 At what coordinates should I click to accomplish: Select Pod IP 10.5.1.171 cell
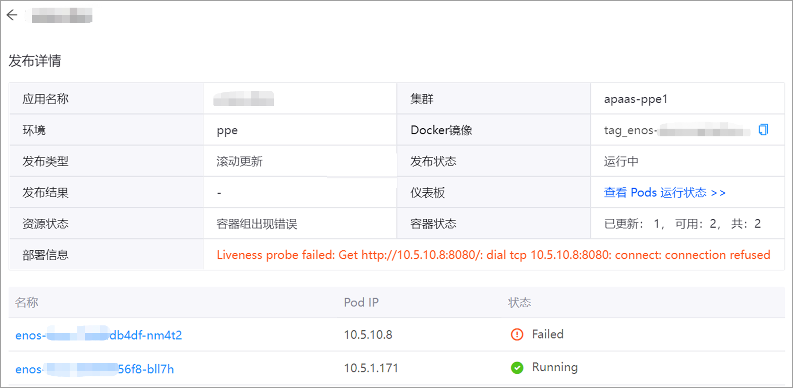pos(371,368)
